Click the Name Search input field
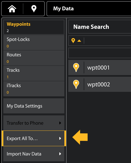This screenshot has height=163, width=131. [100, 53]
